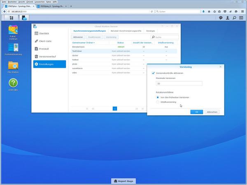Screen dimensions: 247x185
Task: Click the Aktivieren button
Action: tap(78, 37)
